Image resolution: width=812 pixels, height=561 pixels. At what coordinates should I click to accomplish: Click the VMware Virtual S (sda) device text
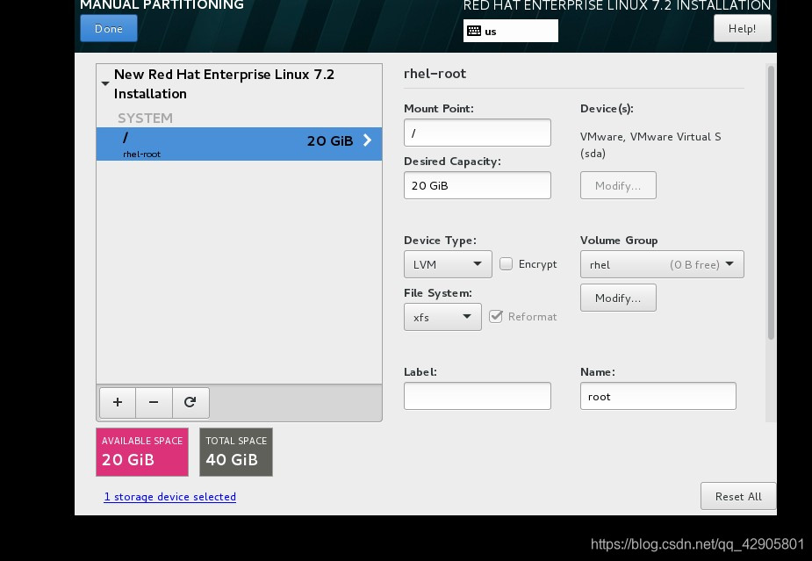650,145
